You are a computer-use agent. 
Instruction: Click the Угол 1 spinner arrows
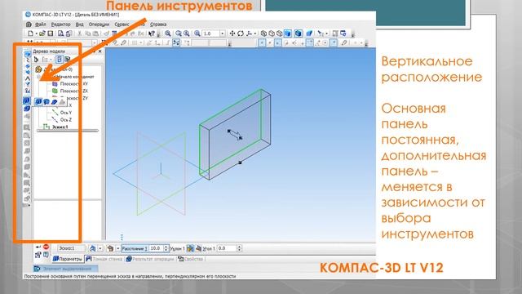pyautogui.click(x=239, y=248)
